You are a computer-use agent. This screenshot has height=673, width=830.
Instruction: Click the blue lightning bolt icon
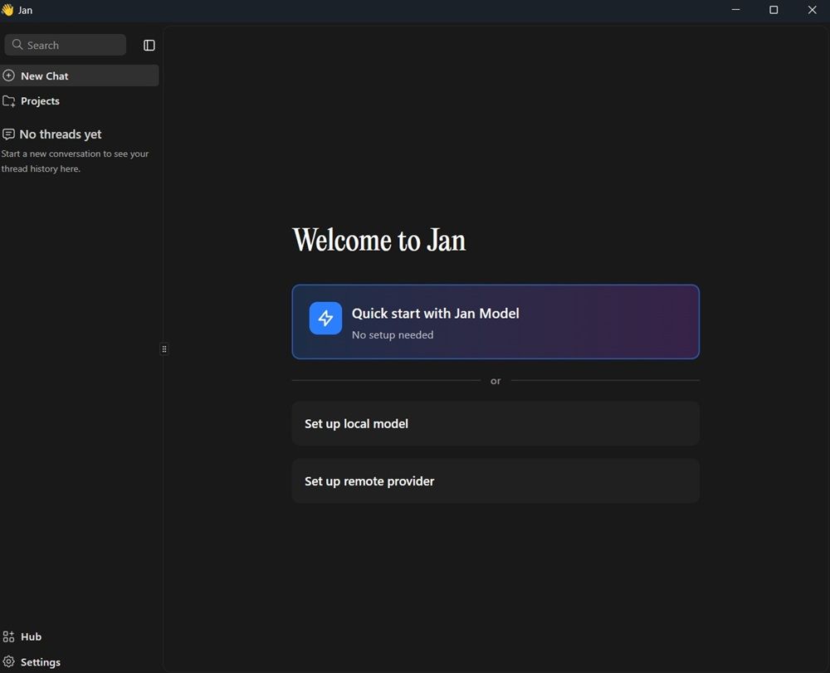click(325, 319)
